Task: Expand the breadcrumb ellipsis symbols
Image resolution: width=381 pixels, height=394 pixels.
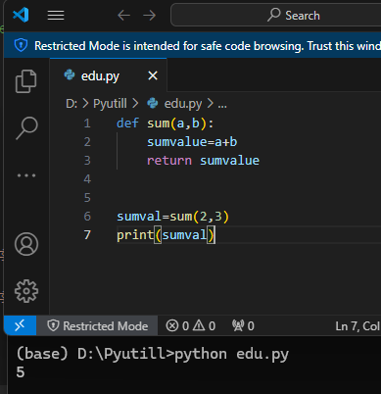Action: [x=222, y=105]
